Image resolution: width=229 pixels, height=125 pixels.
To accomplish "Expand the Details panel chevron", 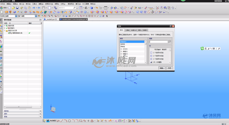I will click(x=40, y=114).
